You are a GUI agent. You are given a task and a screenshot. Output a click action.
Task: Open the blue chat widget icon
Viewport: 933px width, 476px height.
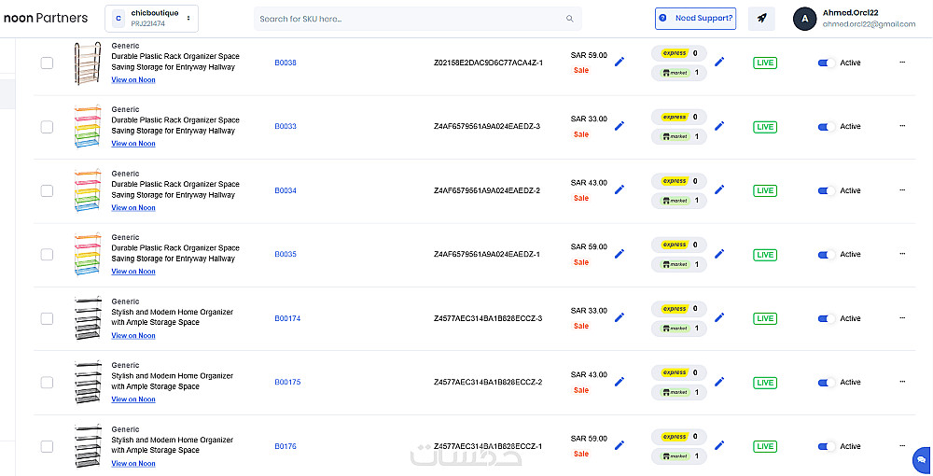point(921,460)
